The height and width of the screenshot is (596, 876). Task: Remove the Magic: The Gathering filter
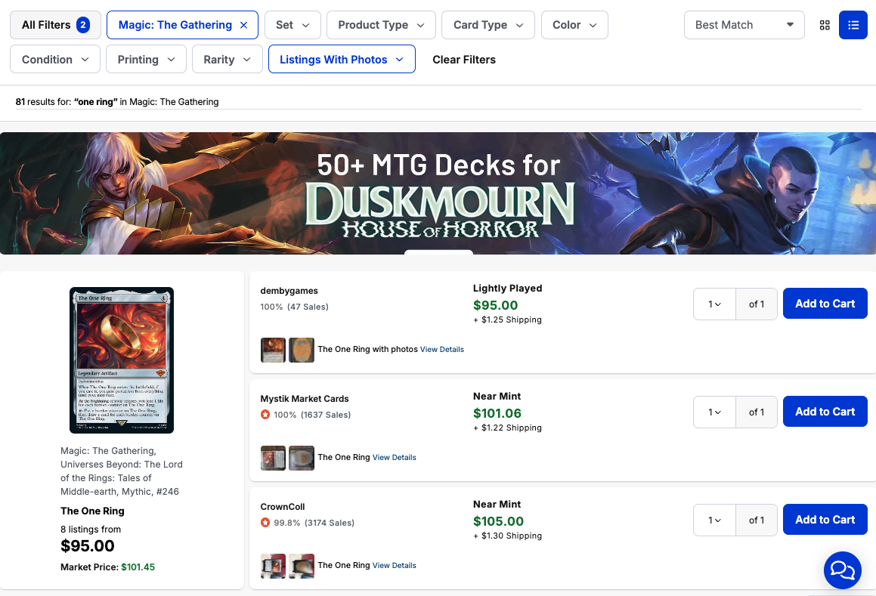point(243,25)
